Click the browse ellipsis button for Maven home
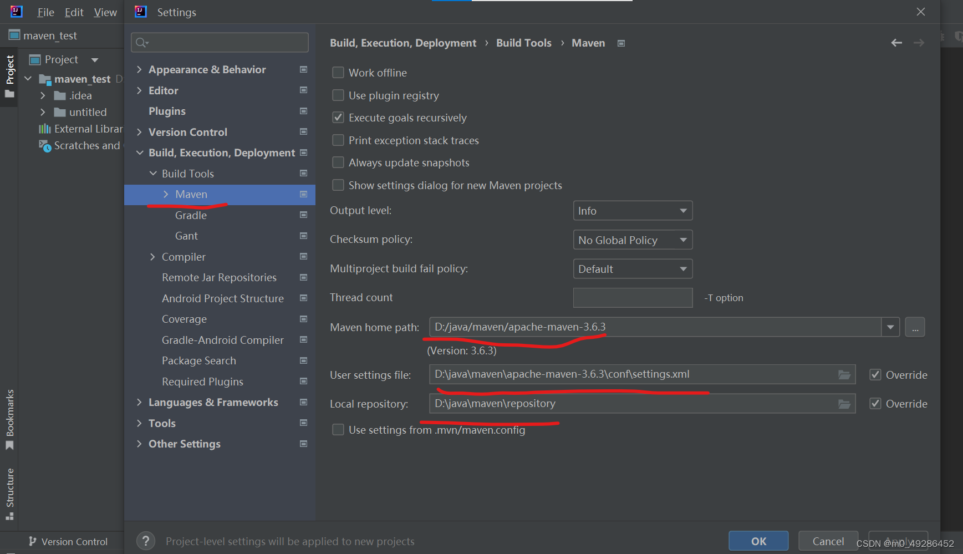 pos(915,327)
